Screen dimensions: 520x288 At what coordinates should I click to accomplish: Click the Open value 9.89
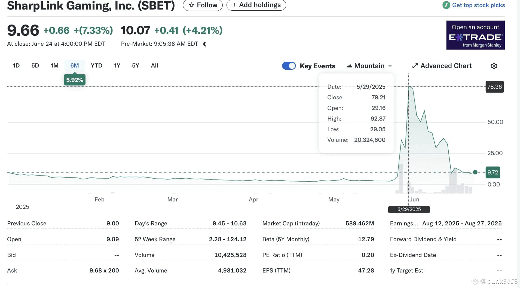click(113, 239)
